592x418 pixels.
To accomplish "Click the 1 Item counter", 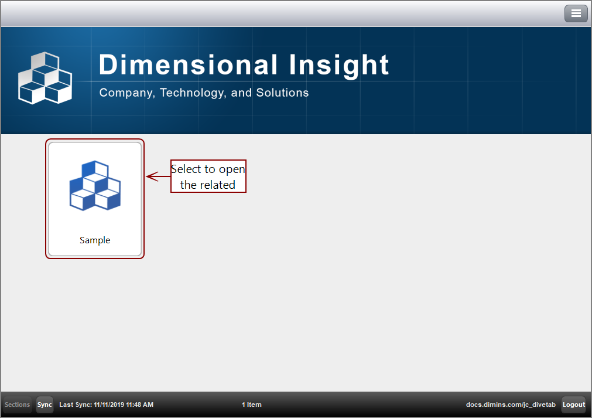I will pos(251,405).
